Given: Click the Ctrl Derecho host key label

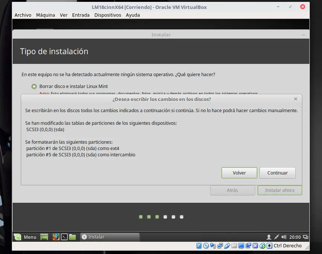Looking at the screenshot, I should (x=287, y=245).
